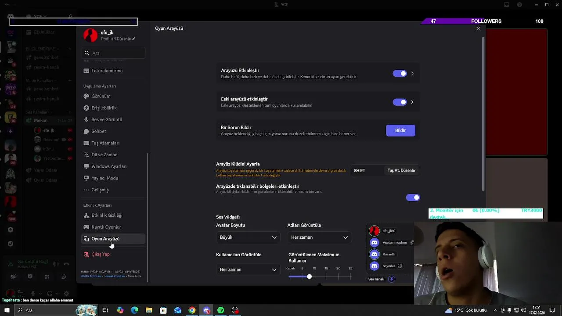Click the Hizmet Koşulları link

pos(115,276)
